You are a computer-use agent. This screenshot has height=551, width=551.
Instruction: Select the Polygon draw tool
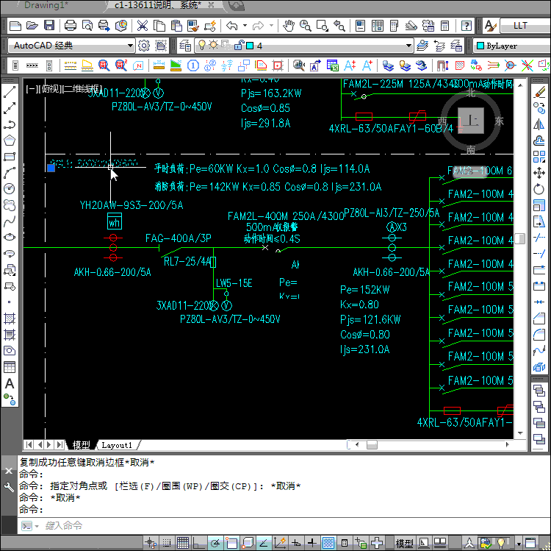pos(10,141)
